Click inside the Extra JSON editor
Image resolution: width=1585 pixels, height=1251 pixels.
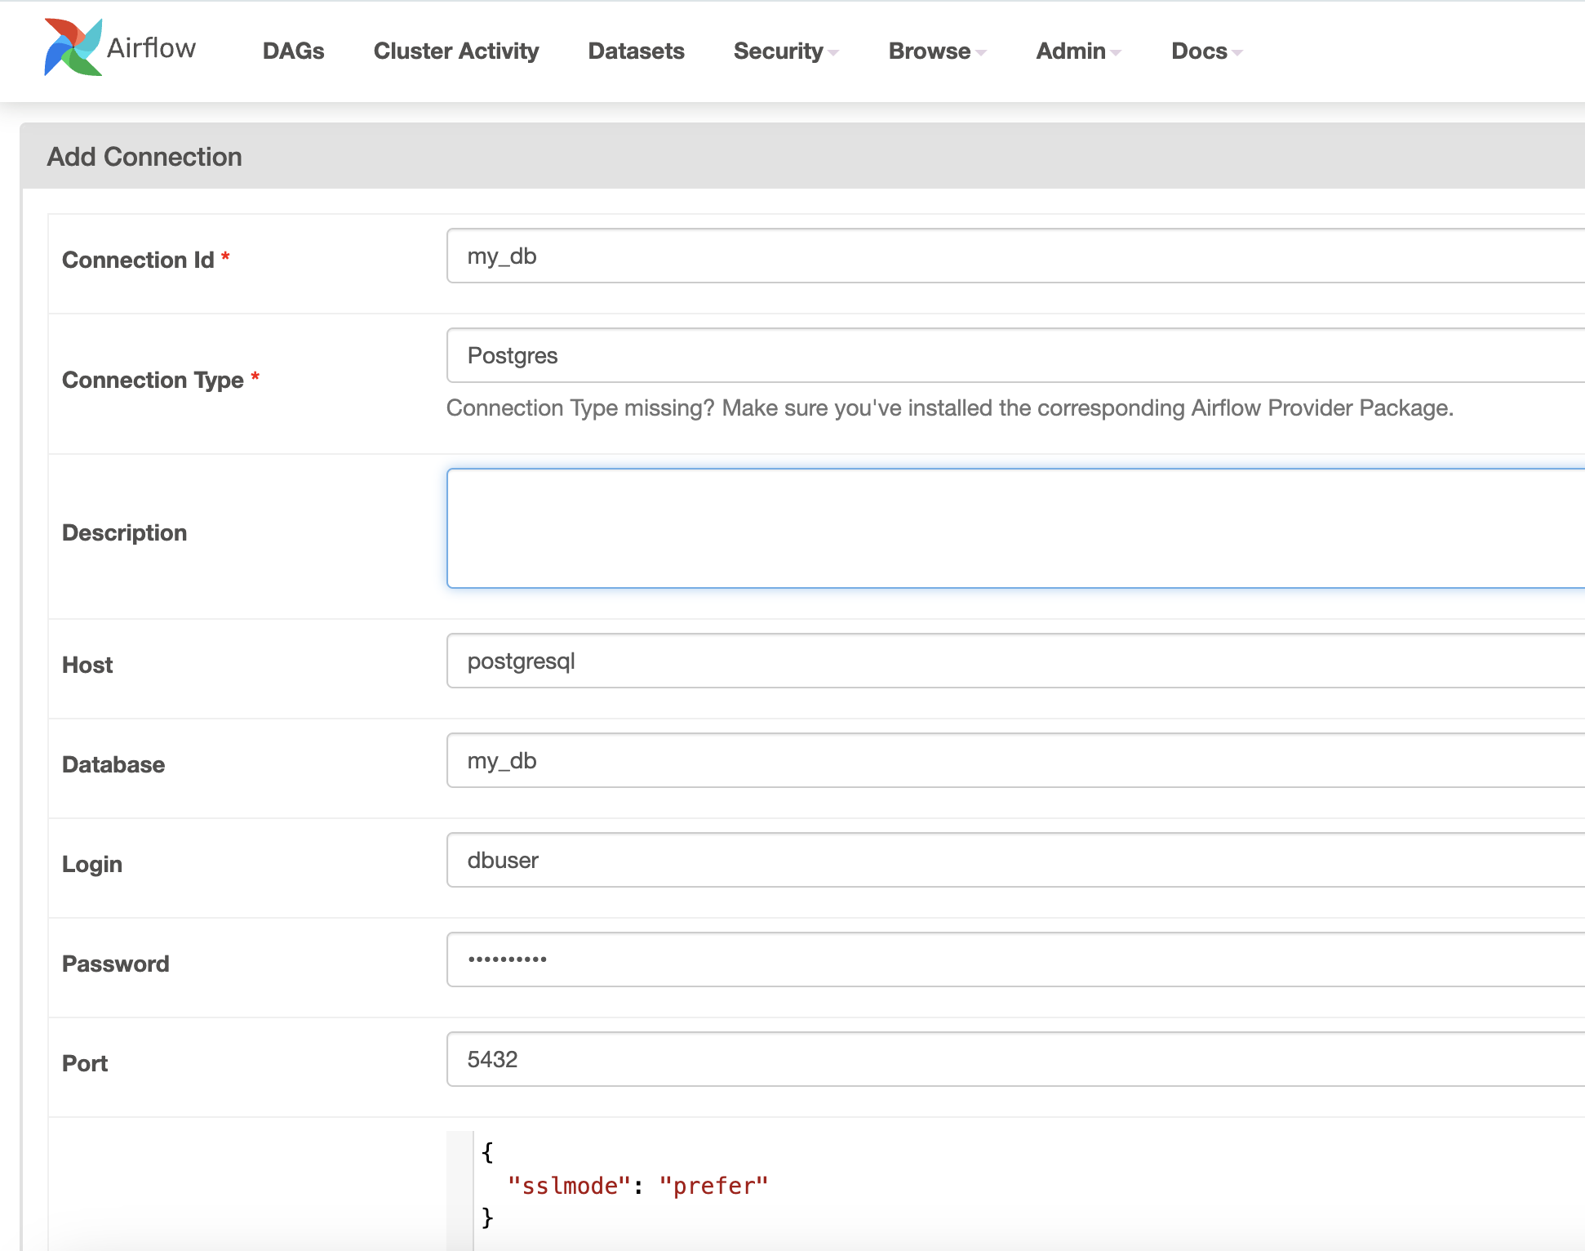[x=1015, y=1191]
